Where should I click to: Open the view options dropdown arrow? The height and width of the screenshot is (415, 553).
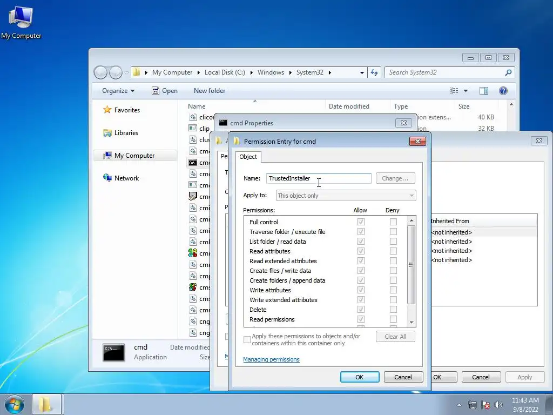click(466, 91)
